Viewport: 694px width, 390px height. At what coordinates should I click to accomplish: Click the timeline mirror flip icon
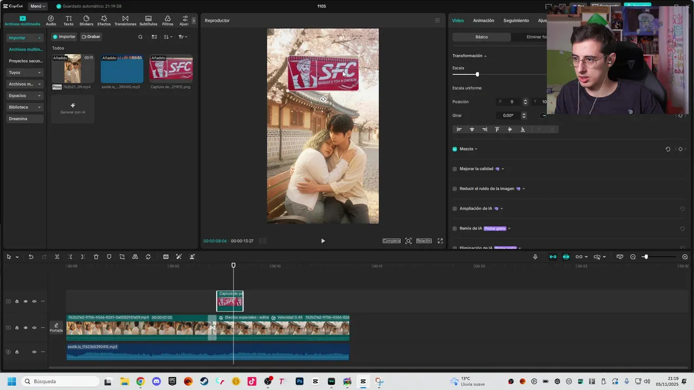point(135,257)
